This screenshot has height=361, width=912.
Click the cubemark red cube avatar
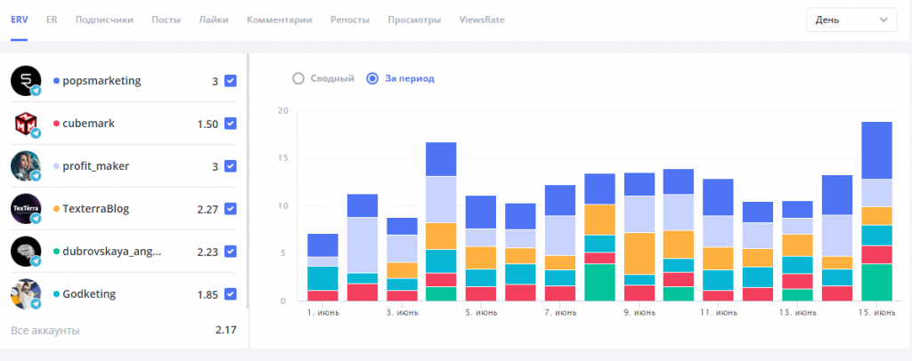pyautogui.click(x=26, y=124)
